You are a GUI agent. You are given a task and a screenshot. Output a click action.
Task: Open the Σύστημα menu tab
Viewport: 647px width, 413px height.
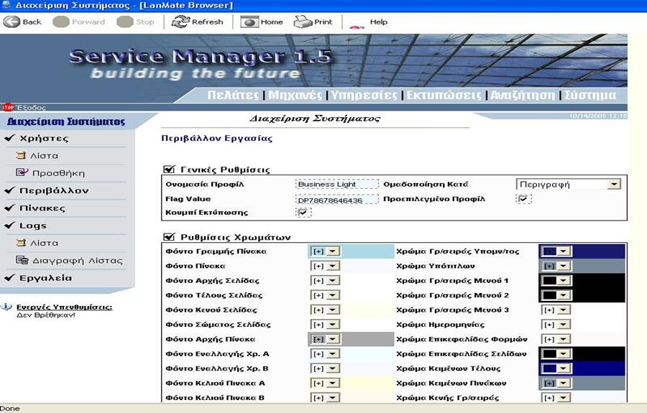[590, 96]
